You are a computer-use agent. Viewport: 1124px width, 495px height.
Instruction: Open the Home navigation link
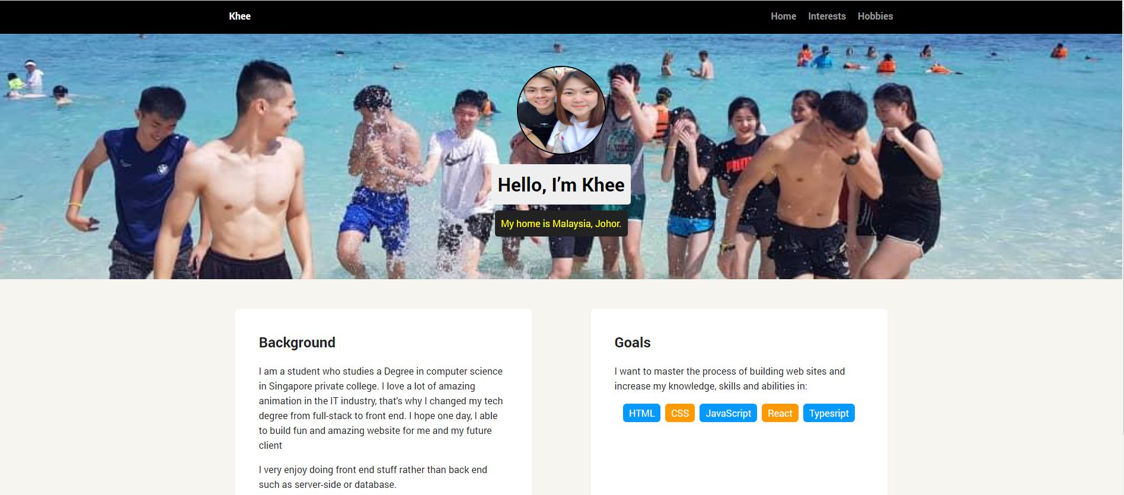[x=783, y=16]
